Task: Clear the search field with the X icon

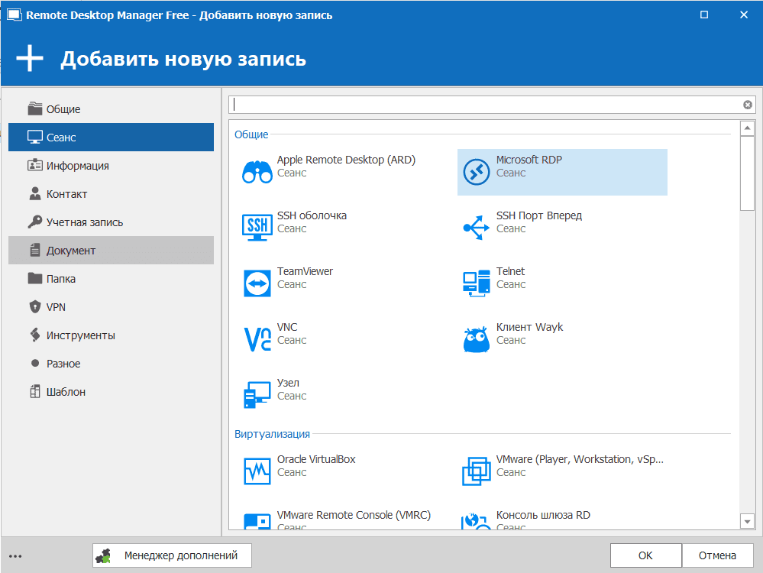Action: 748,105
